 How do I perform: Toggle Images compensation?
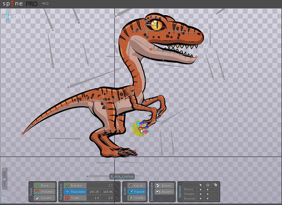(164, 192)
